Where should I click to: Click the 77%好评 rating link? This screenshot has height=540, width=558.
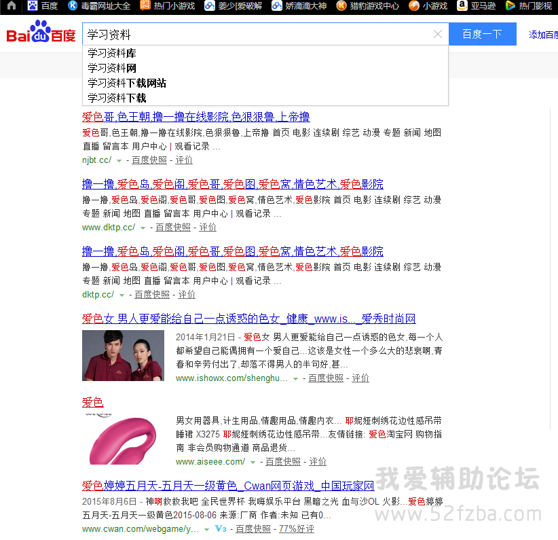click(x=297, y=529)
